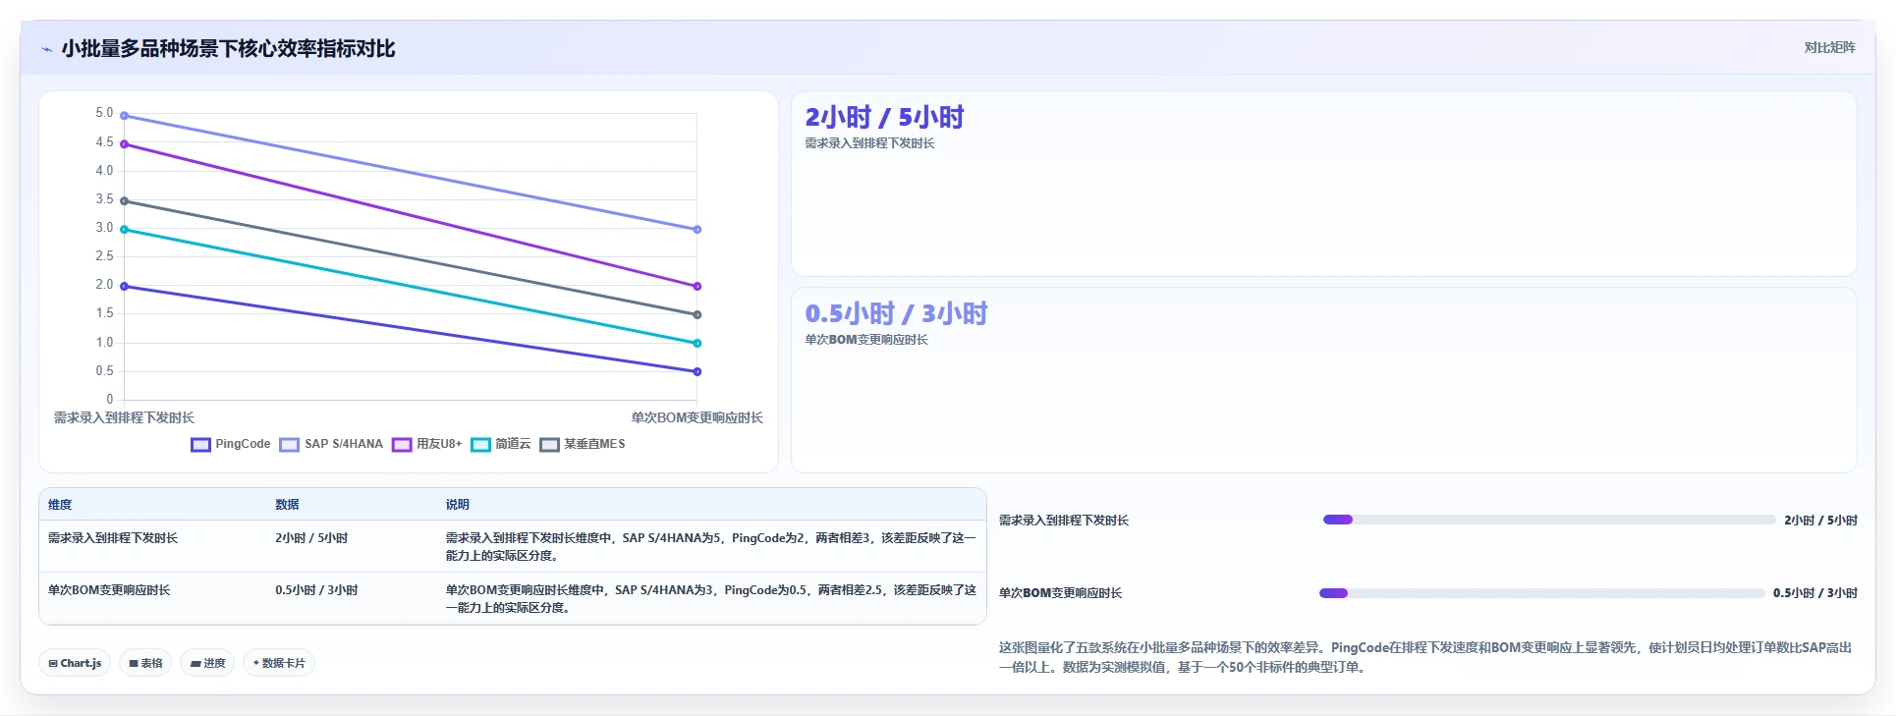Screen dimensions: 1896x716
Task: Click the 需求录入到排程下发时长 x-axis label
Action: pos(124,417)
